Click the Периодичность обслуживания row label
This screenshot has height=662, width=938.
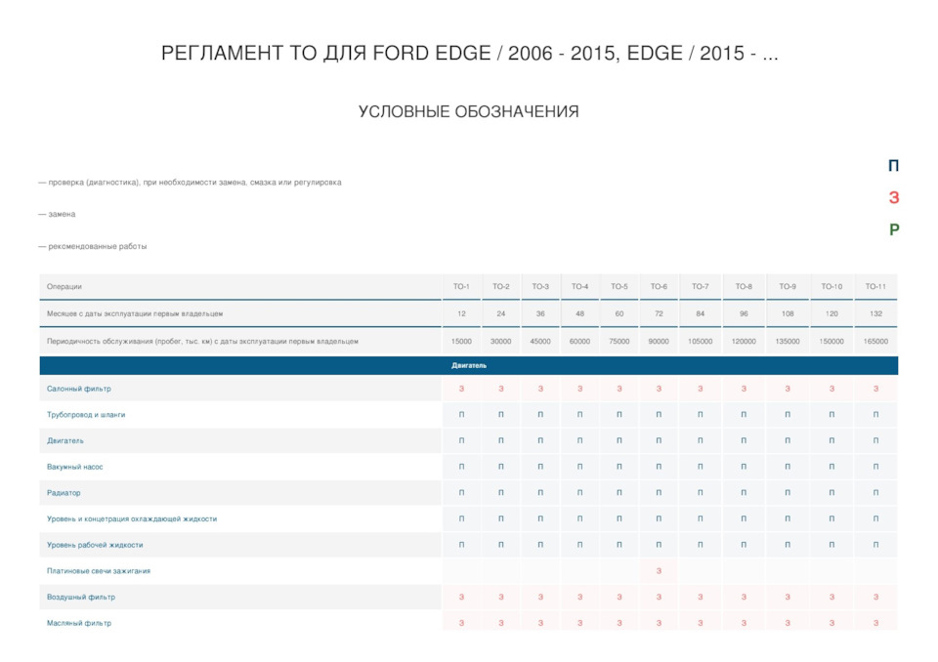click(202, 342)
